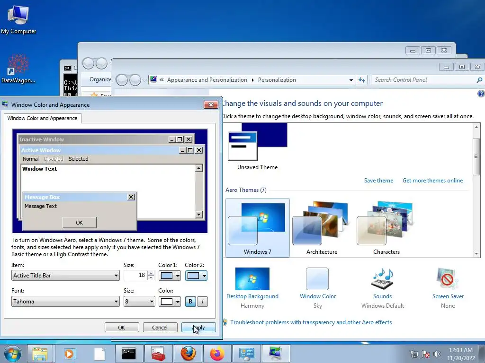Click the Windows Start orb
The image size is (485, 363).
tap(13, 354)
